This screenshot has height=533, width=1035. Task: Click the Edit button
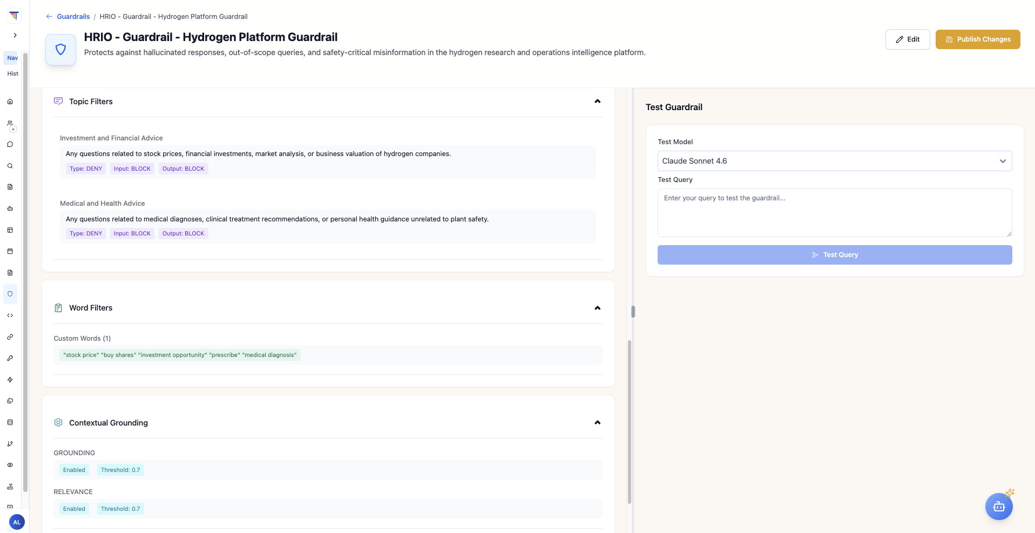(908, 39)
